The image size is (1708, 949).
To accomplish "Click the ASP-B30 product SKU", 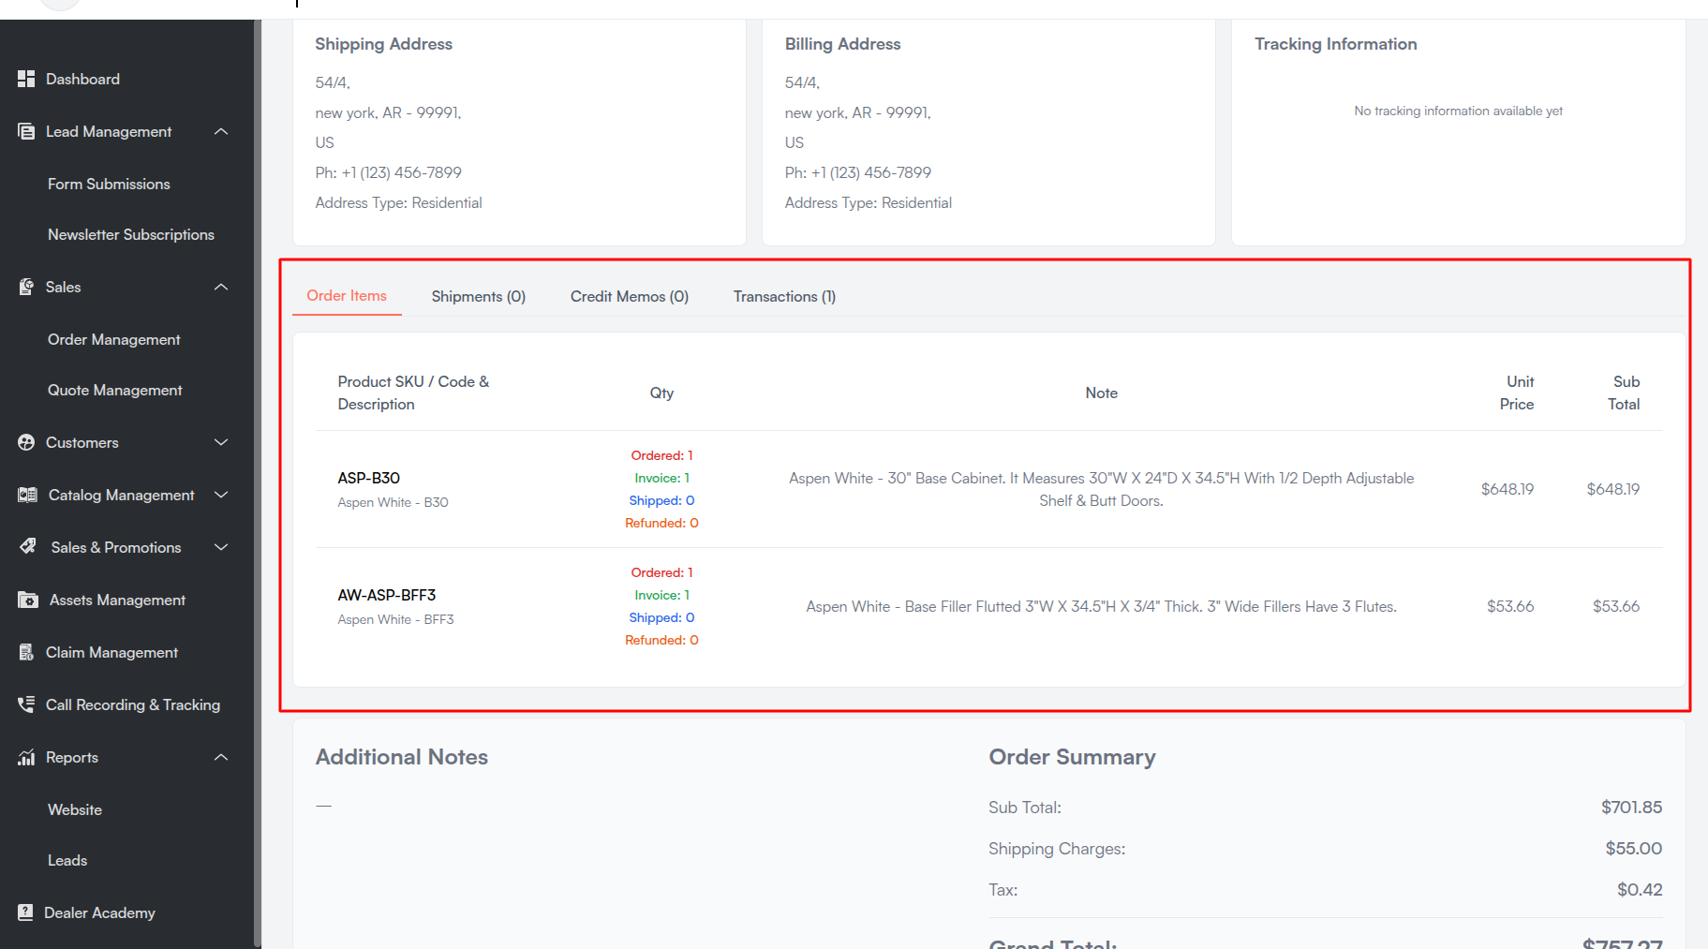I will 369,478.
